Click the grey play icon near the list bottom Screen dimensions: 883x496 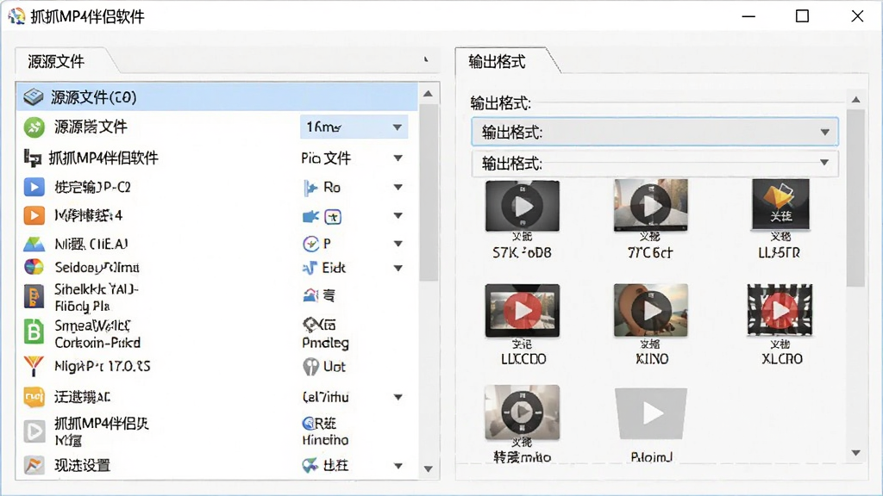coord(34,431)
